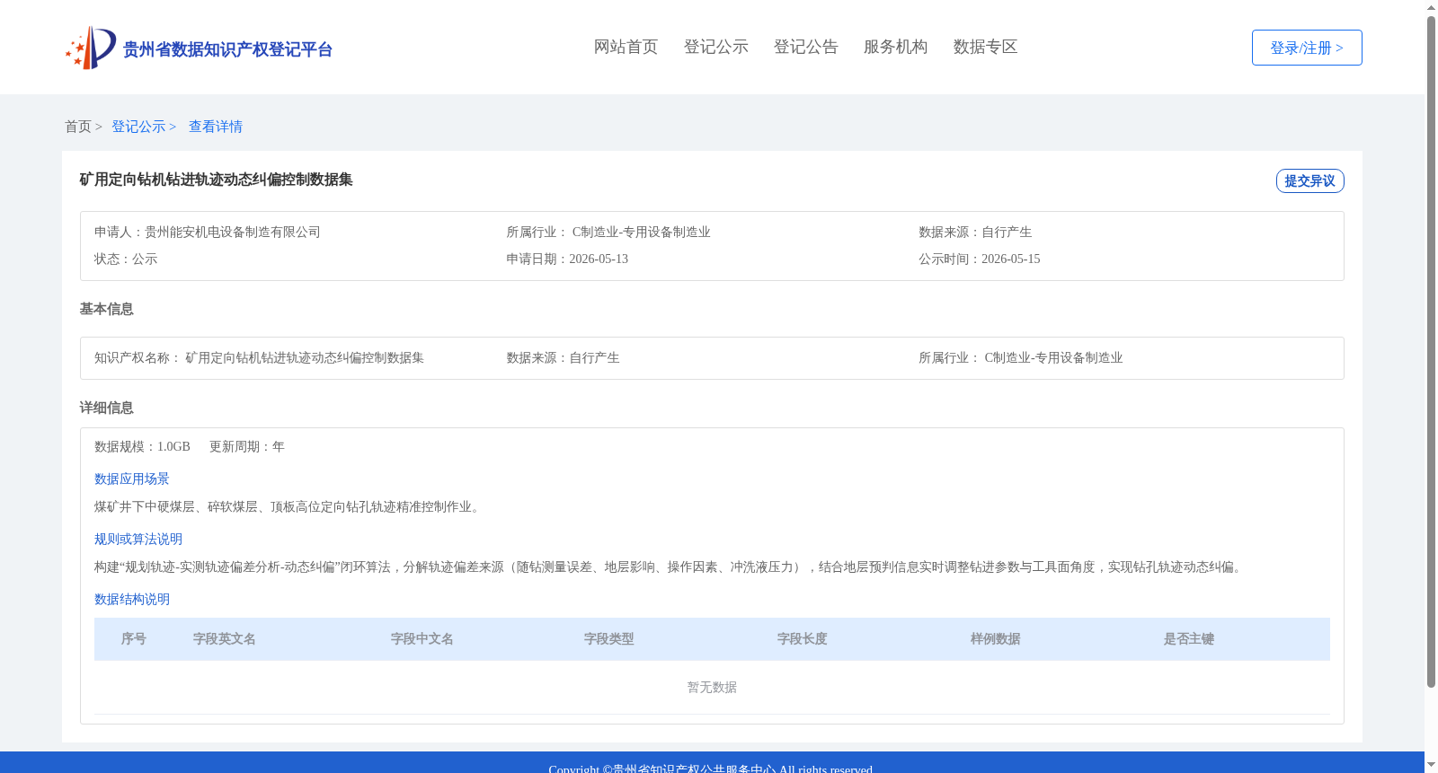Click 公示时间:2026-05-15 text
This screenshot has height=773, width=1438.
point(980,259)
